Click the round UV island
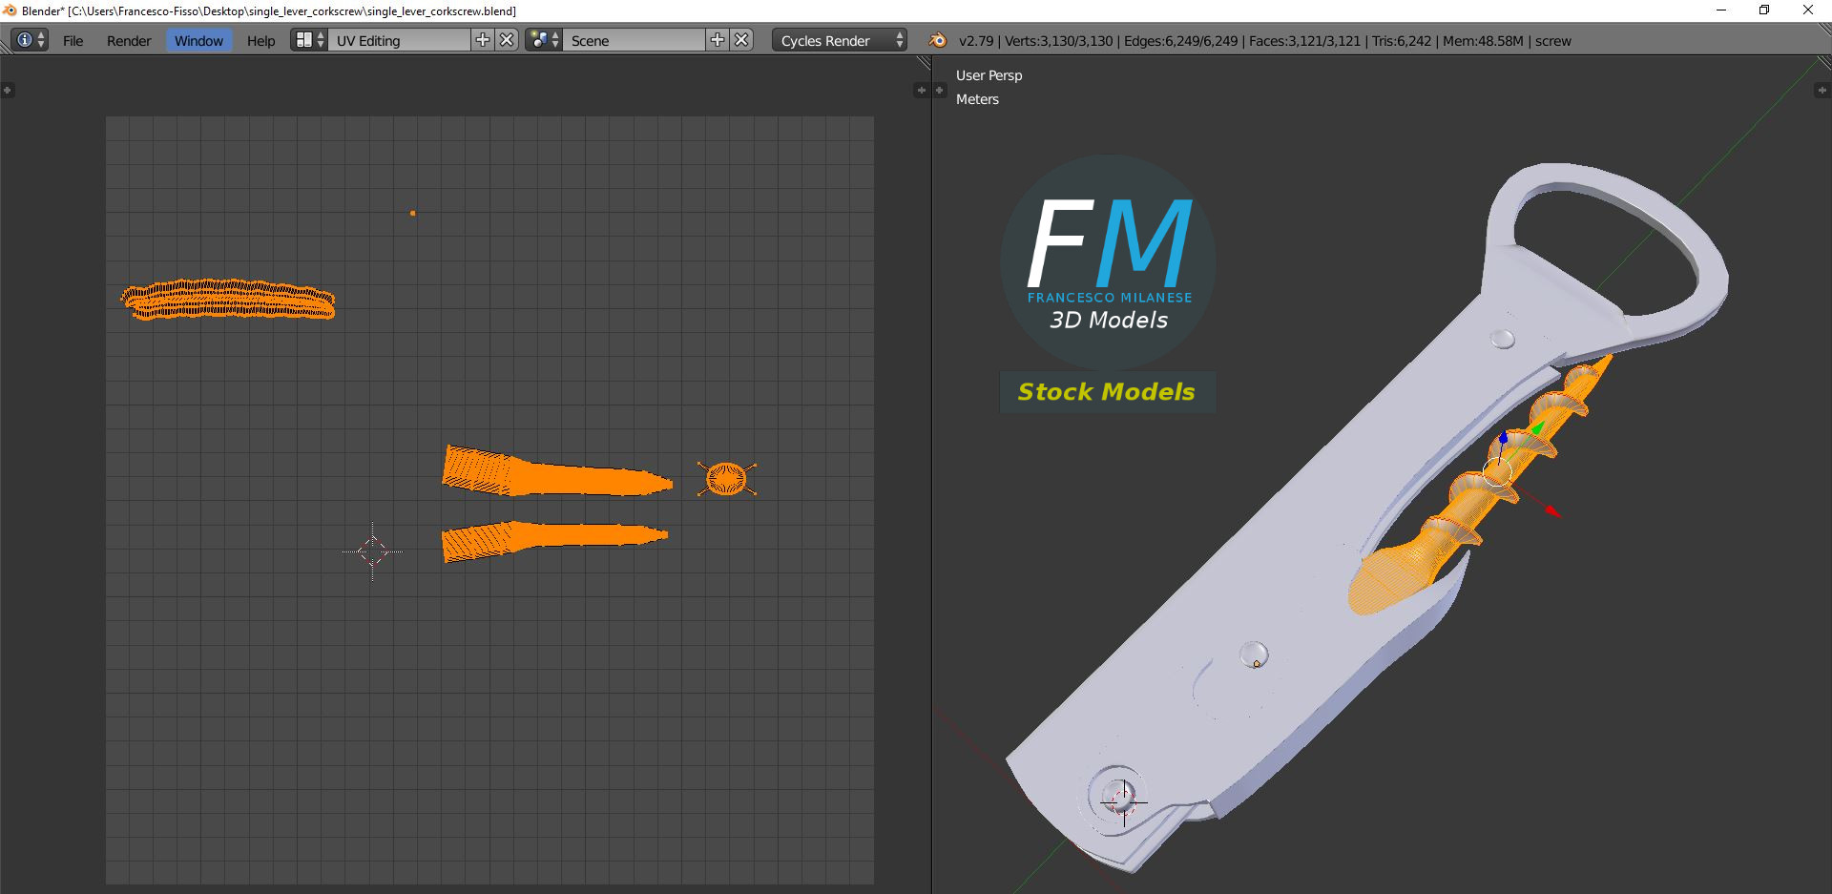The width and height of the screenshot is (1832, 894). (x=726, y=478)
